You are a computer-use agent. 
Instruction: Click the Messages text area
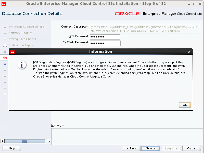pyautogui.click(x=127, y=137)
